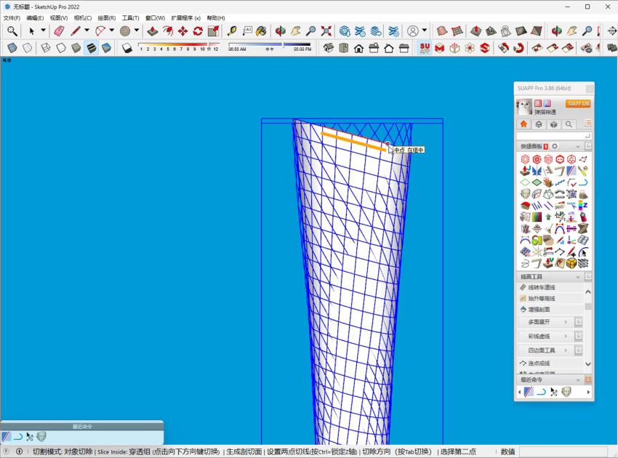Switch to Wireframe face style
The image size is (618, 458).
click(46, 48)
